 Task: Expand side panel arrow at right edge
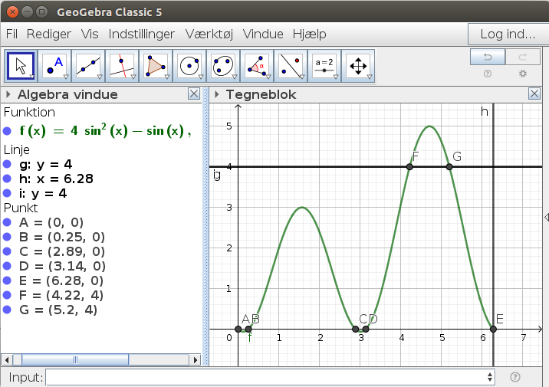coord(547,217)
